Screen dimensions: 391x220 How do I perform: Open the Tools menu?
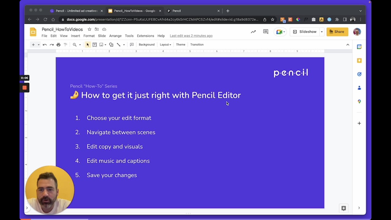(x=129, y=36)
